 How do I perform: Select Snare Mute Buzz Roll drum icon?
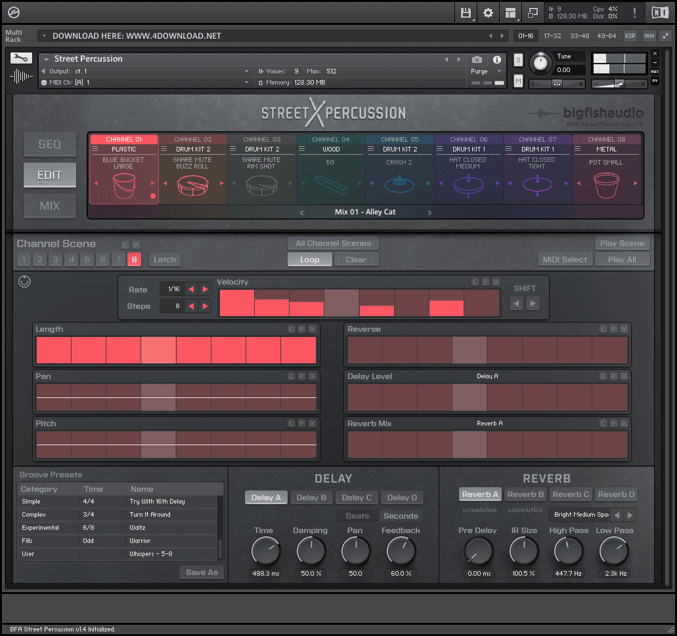tap(192, 186)
